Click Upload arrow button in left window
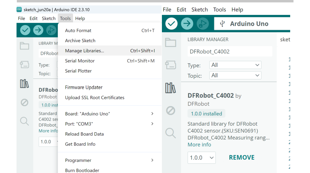This screenshot has width=310, height=173. click(38, 30)
